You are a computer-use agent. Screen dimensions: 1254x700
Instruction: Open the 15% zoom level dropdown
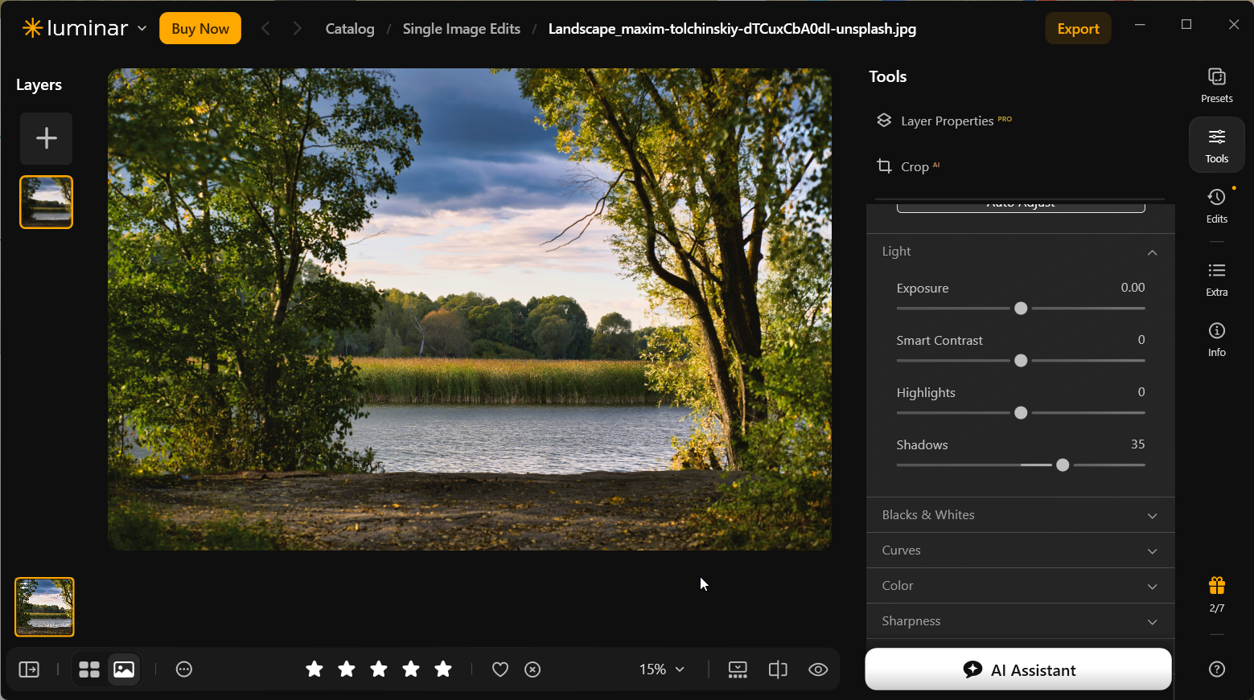[662, 669]
